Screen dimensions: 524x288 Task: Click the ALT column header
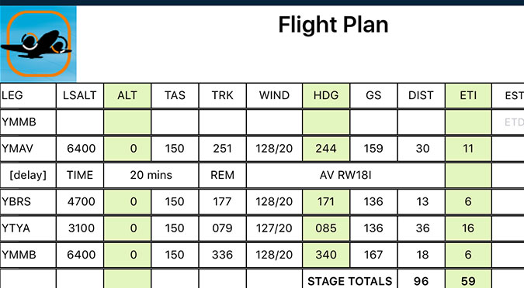[x=127, y=95]
